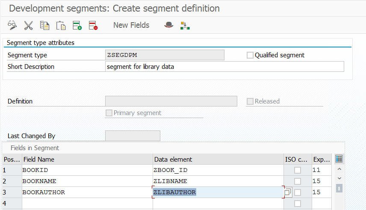
Task: Click the Short Description input field
Action: click(224, 67)
